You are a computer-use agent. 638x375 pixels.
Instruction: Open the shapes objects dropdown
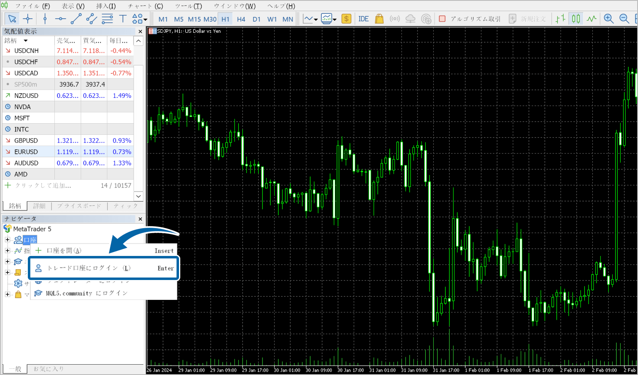[x=140, y=19]
